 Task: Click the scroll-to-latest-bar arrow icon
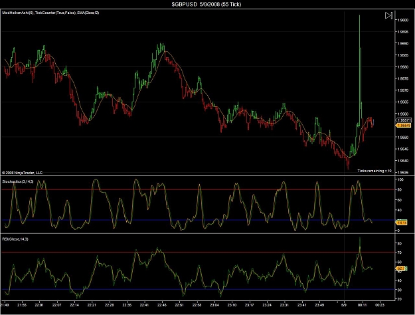click(x=388, y=16)
